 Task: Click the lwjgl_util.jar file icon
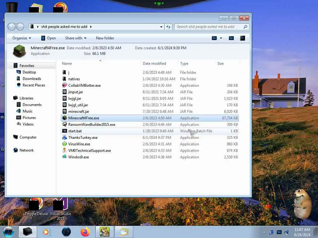[65, 105]
